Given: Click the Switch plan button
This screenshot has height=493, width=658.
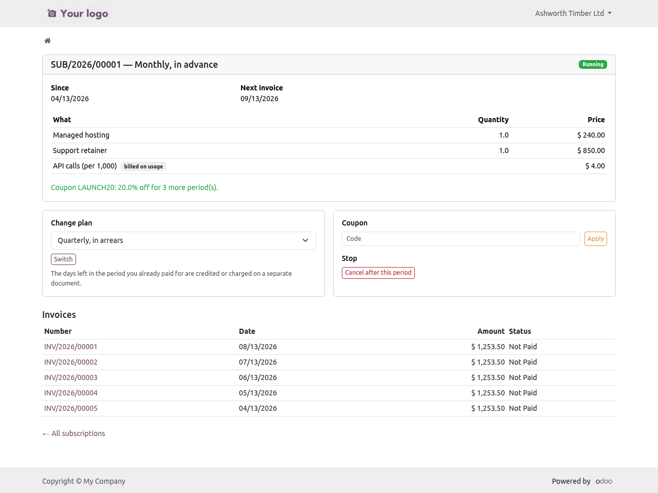Looking at the screenshot, I should pyautogui.click(x=63, y=259).
